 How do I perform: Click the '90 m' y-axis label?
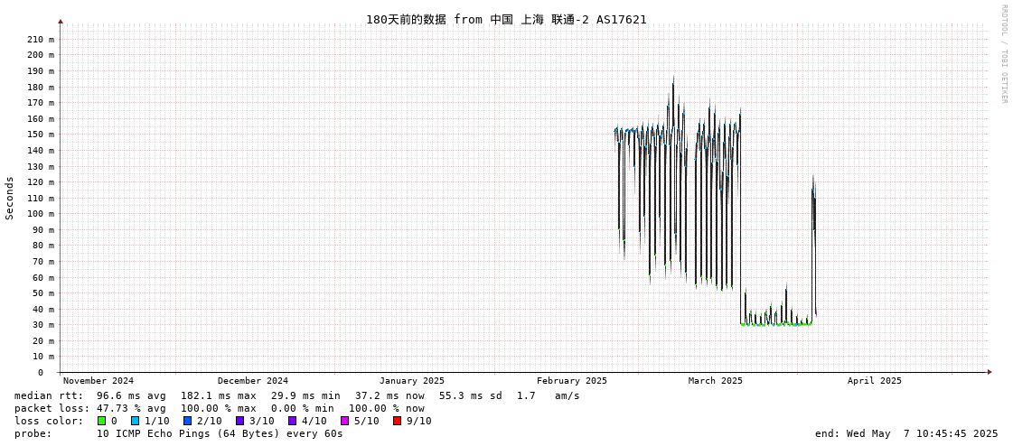[x=43, y=230]
